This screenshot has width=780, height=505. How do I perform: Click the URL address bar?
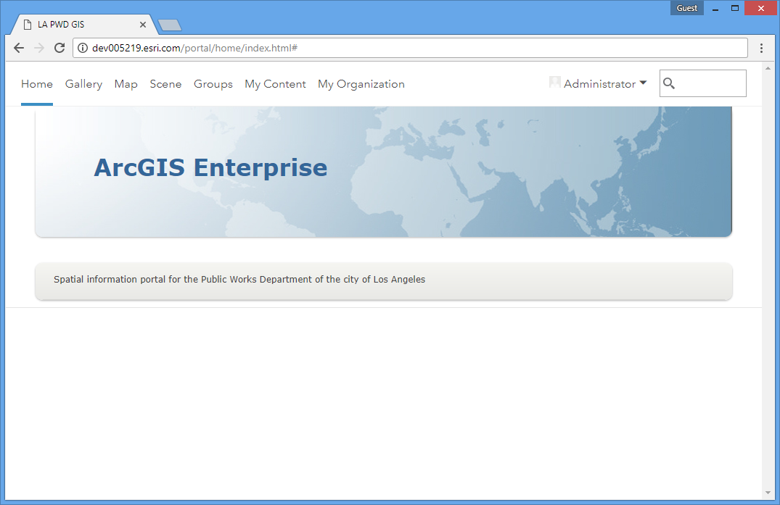click(414, 48)
